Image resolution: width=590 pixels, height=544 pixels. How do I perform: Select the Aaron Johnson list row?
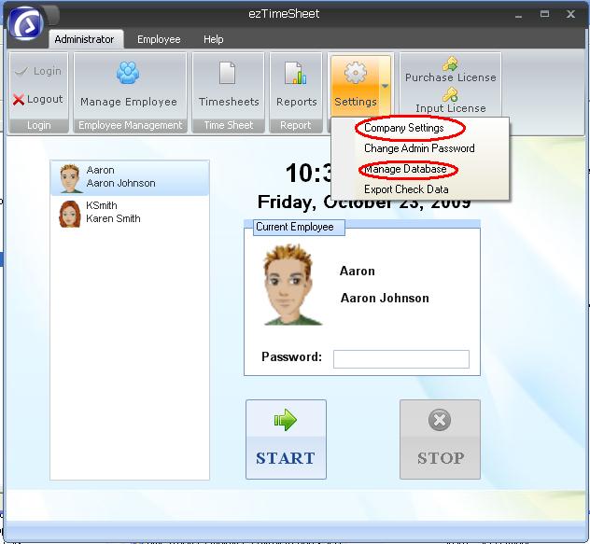coord(130,178)
